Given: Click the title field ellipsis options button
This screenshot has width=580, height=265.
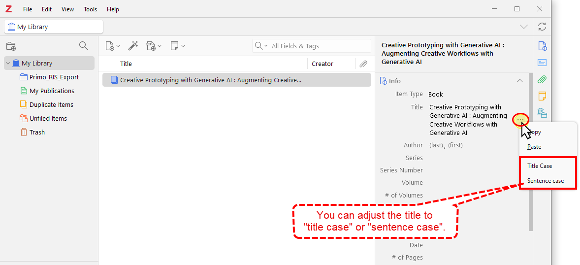Looking at the screenshot, I should 520,119.
